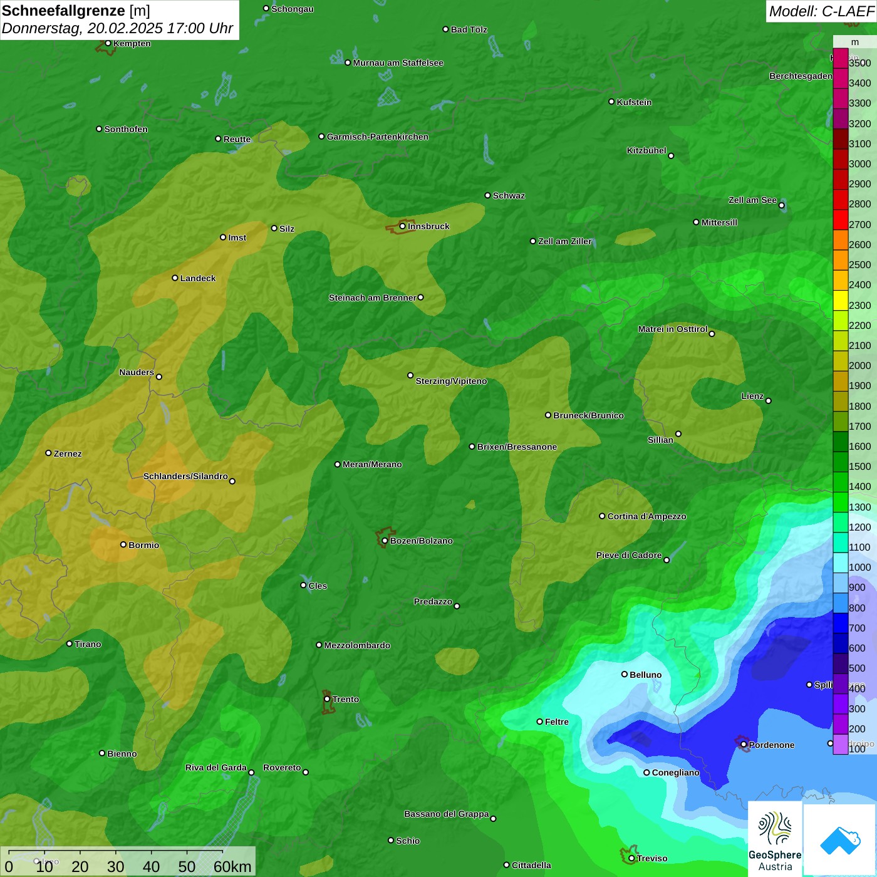Click the 'Garmisch-Partenkirchen' label
Screen dimensions: 877x877
378,137
